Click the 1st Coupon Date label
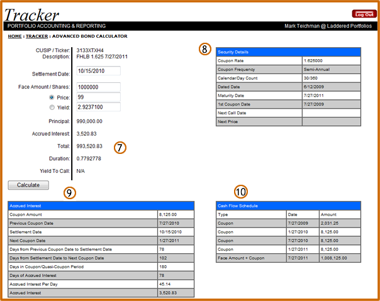This screenshot has width=380, height=301. coord(234,104)
